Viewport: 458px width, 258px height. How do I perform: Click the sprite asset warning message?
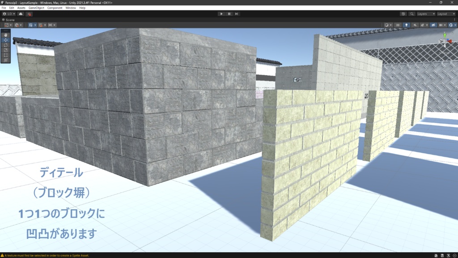(x=45, y=255)
